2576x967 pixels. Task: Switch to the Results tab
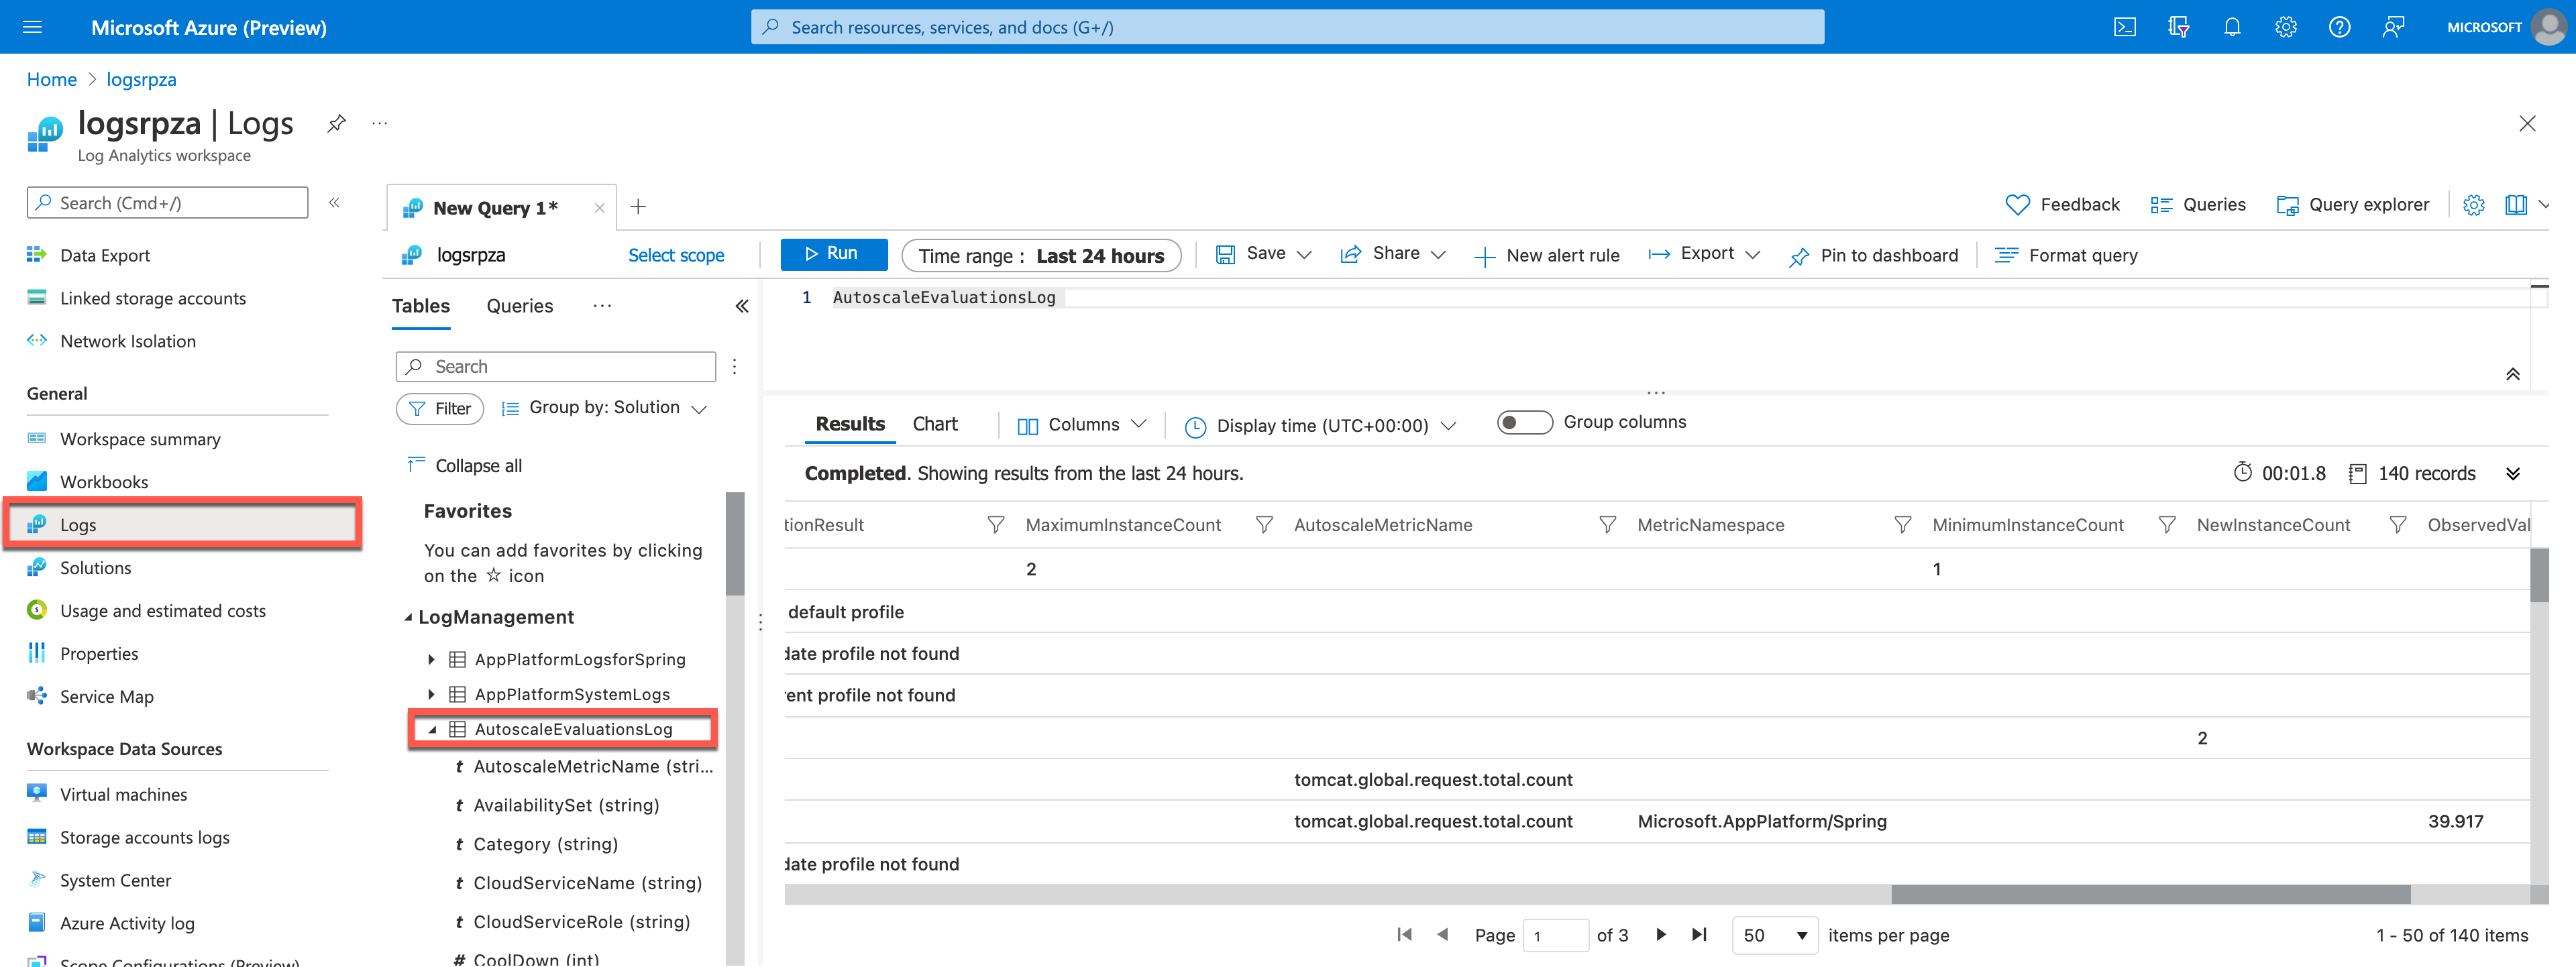coord(850,424)
